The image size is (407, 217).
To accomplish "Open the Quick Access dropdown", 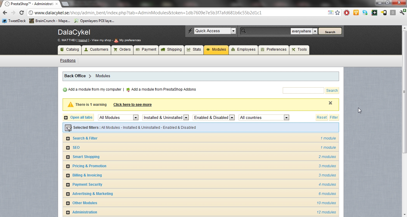I will click(x=215, y=31).
